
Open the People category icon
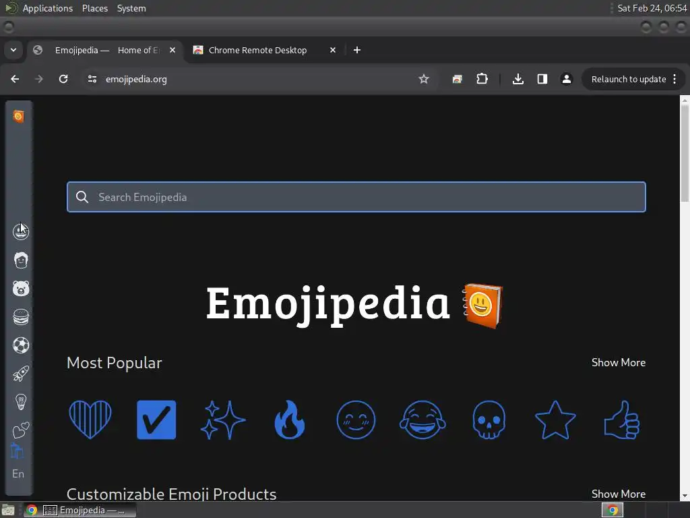click(x=21, y=260)
